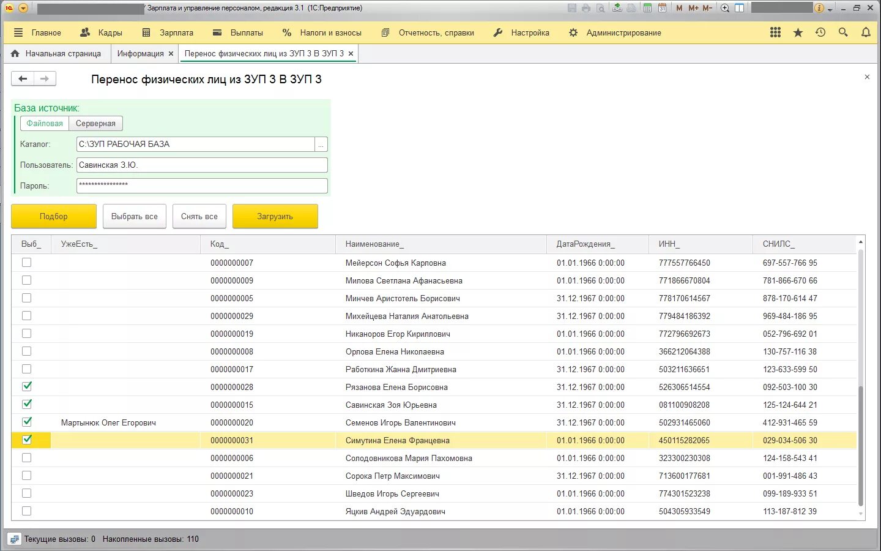The width and height of the screenshot is (881, 551).
Task: Click the Снять все button
Action: [199, 216]
